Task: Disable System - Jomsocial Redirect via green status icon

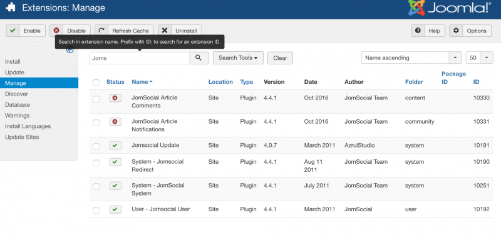Action: click(115, 162)
